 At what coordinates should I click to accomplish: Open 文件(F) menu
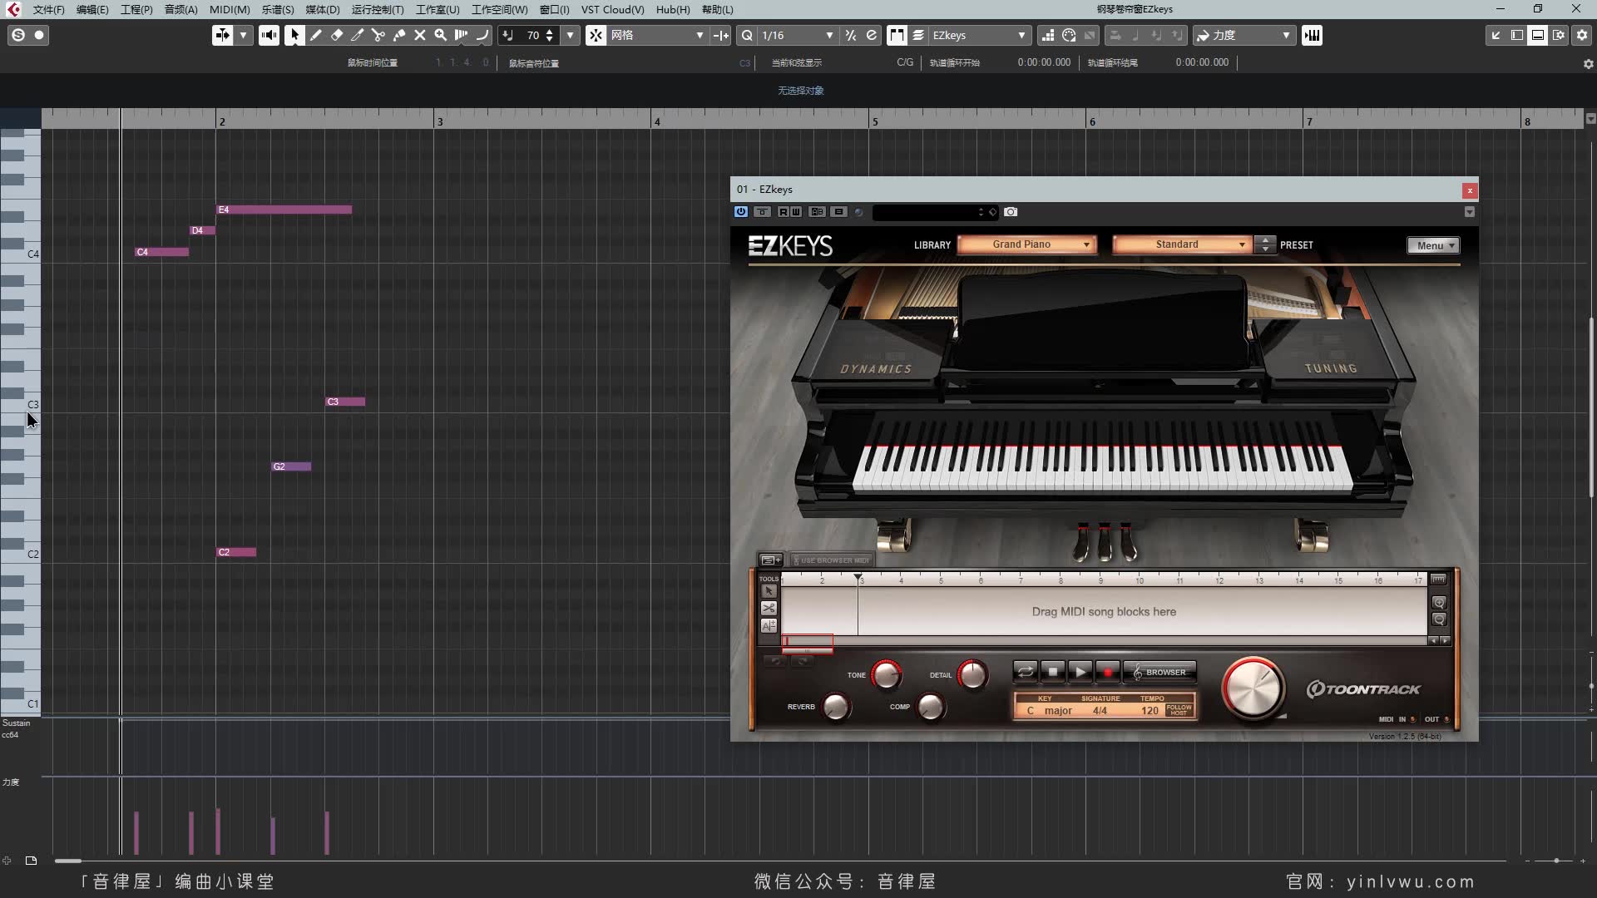tap(48, 9)
